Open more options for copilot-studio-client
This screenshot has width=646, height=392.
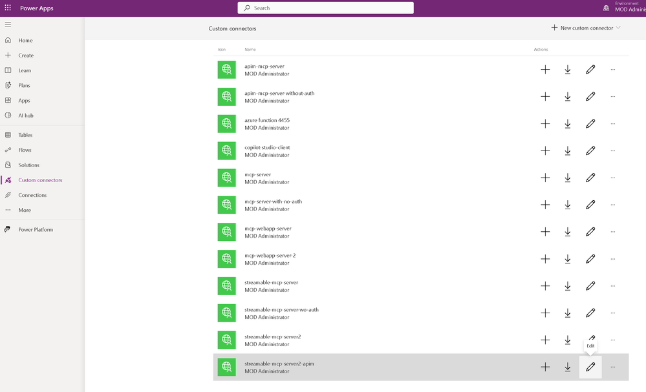[x=612, y=151]
